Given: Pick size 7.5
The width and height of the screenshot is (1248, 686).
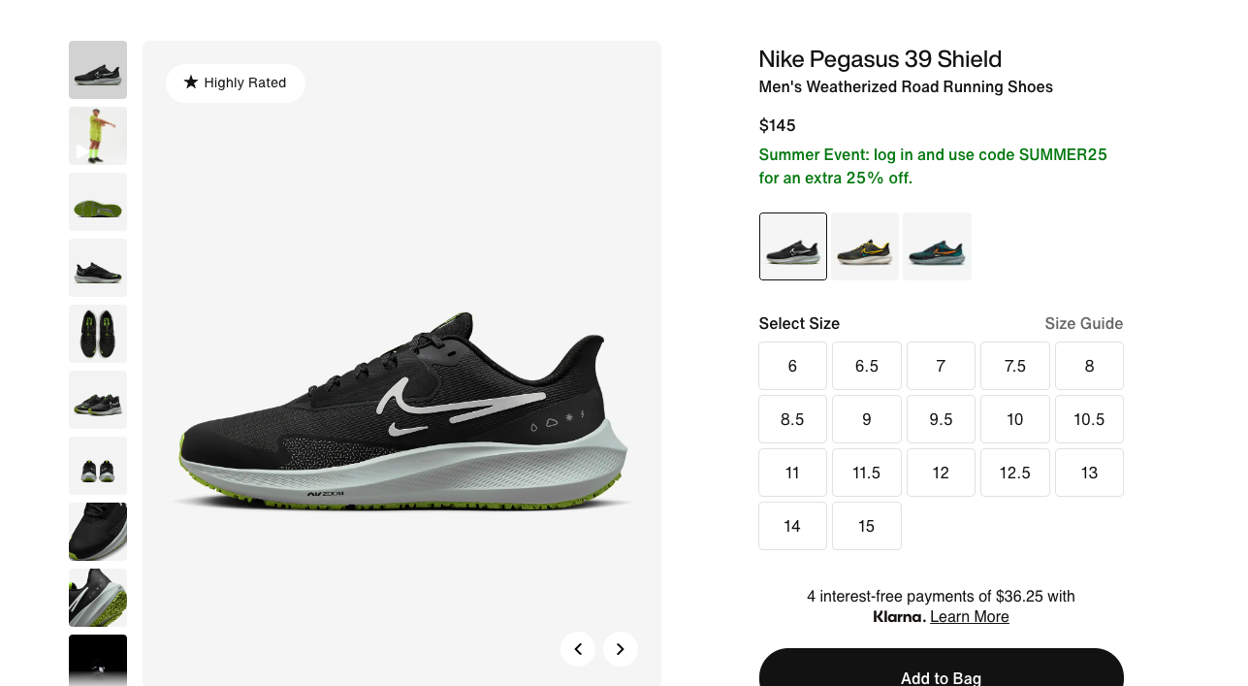Looking at the screenshot, I should [1015, 366].
